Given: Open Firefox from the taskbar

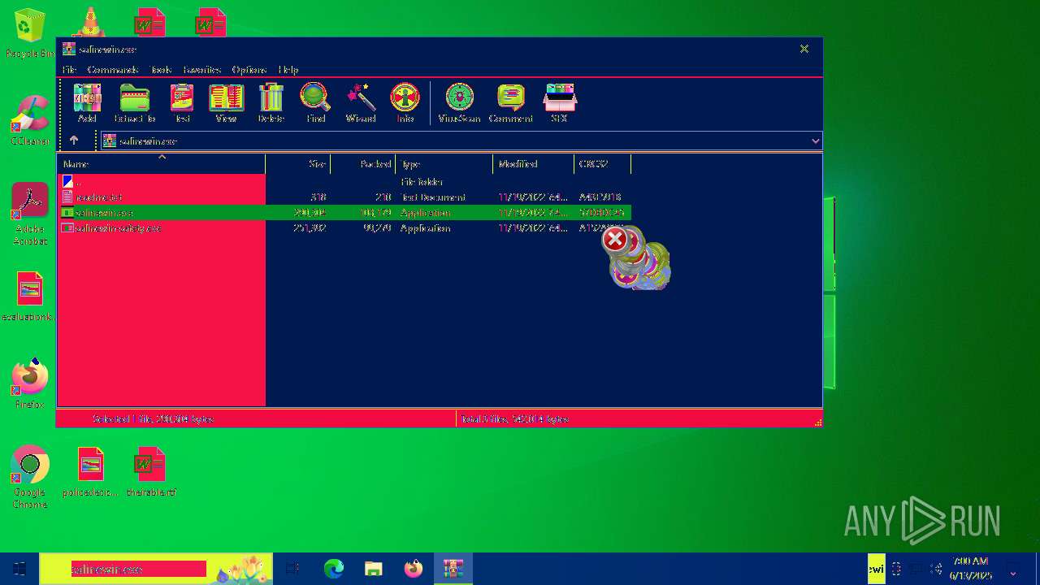Looking at the screenshot, I should click(413, 569).
